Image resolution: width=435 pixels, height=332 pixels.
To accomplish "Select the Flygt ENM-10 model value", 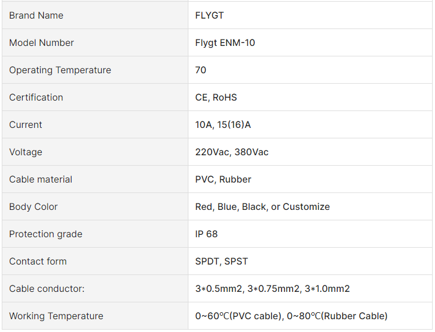I will pyautogui.click(x=225, y=43).
